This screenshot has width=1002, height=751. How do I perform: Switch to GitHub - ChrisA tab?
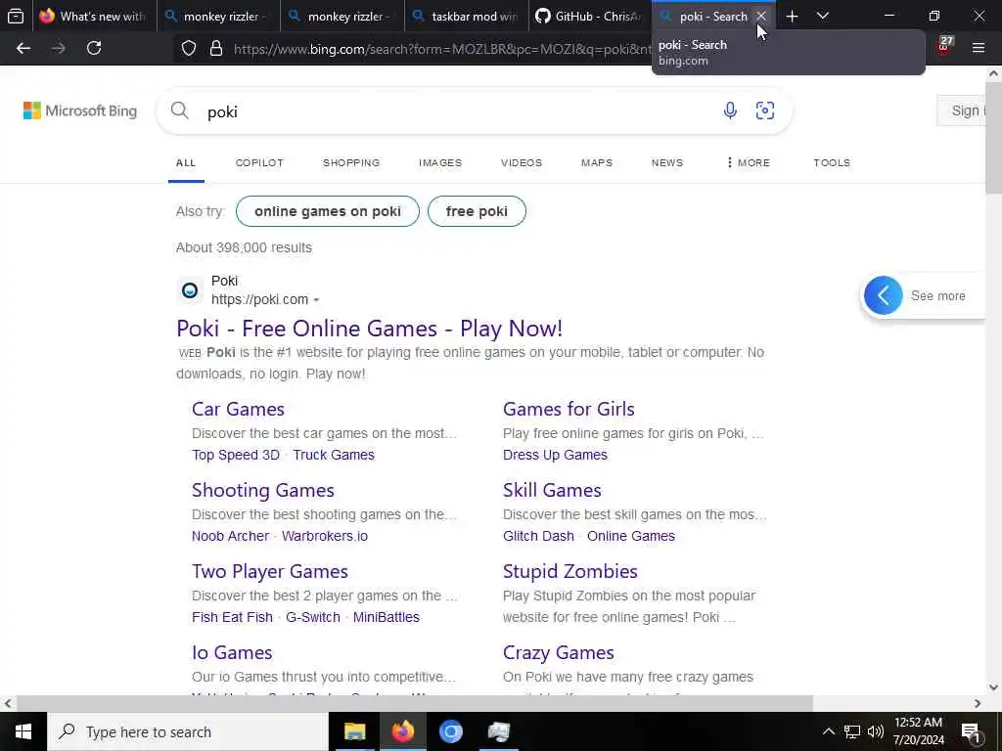click(x=590, y=16)
